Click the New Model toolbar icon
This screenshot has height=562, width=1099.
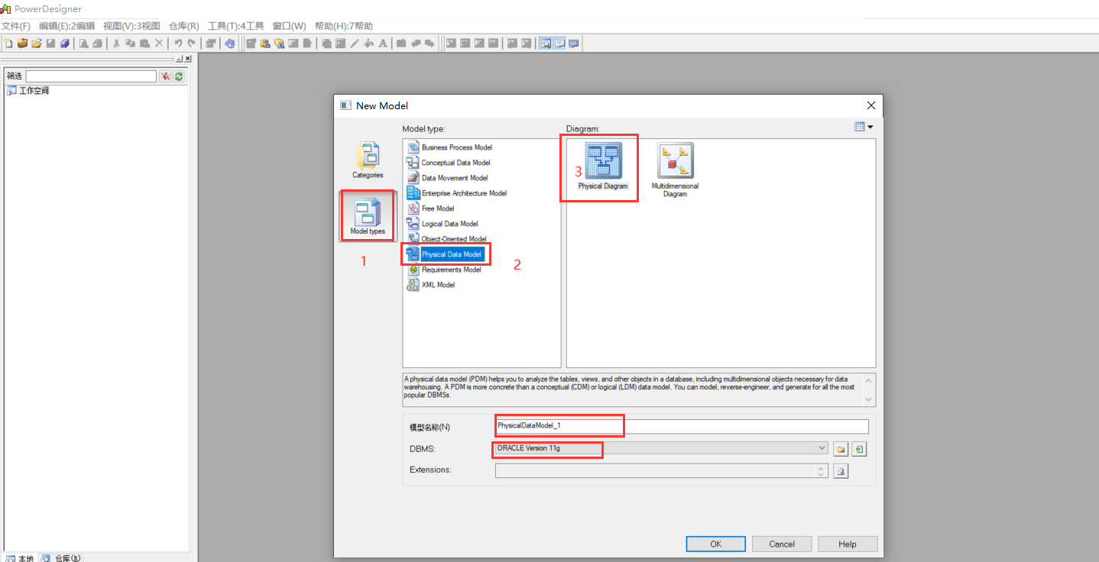point(8,44)
